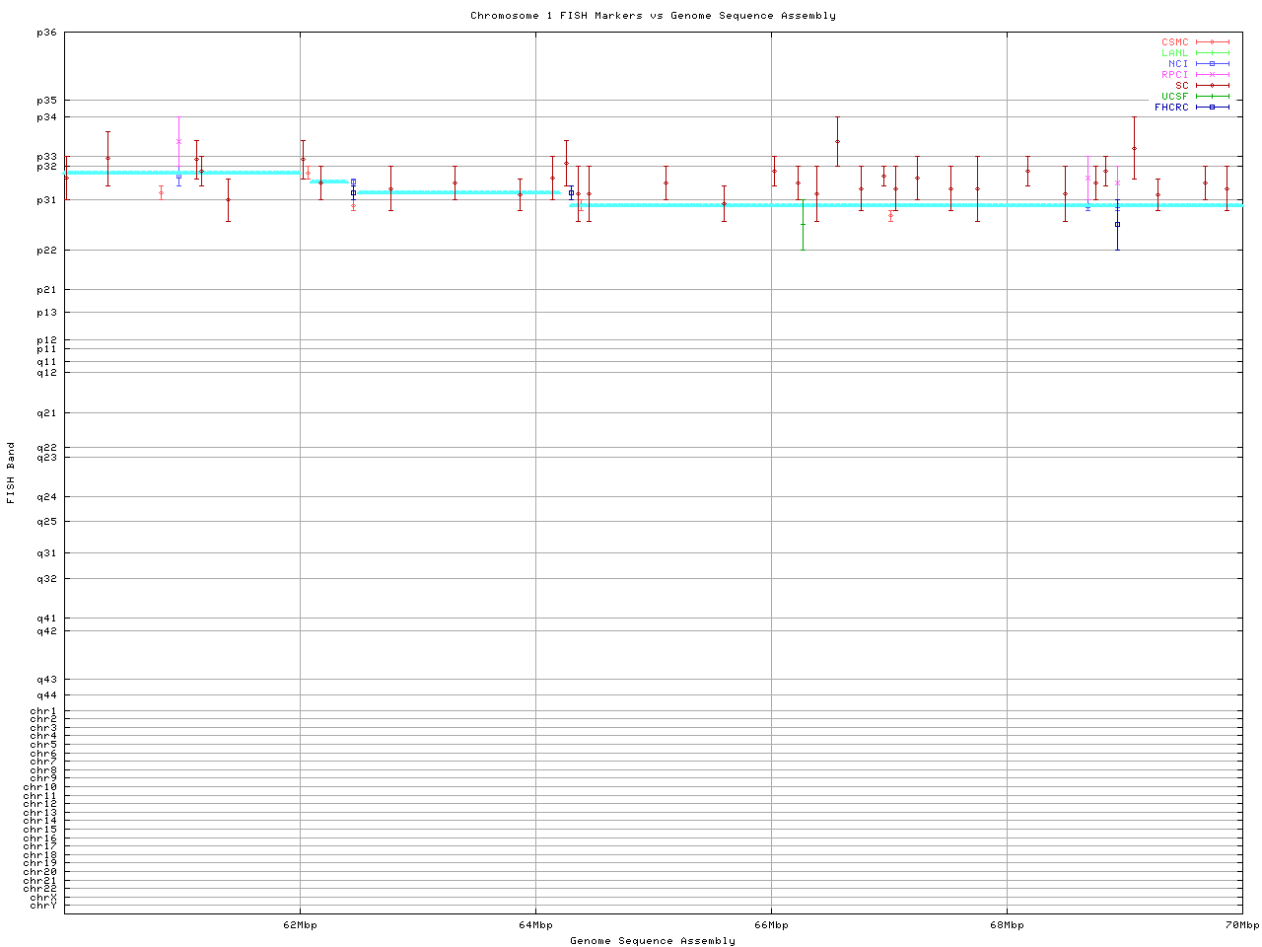1262x947 pixels.
Task: Click the magenta RPCI legend marker sample
Action: 1212,75
